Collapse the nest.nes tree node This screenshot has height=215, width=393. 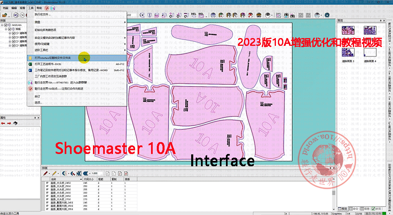point(2,25)
